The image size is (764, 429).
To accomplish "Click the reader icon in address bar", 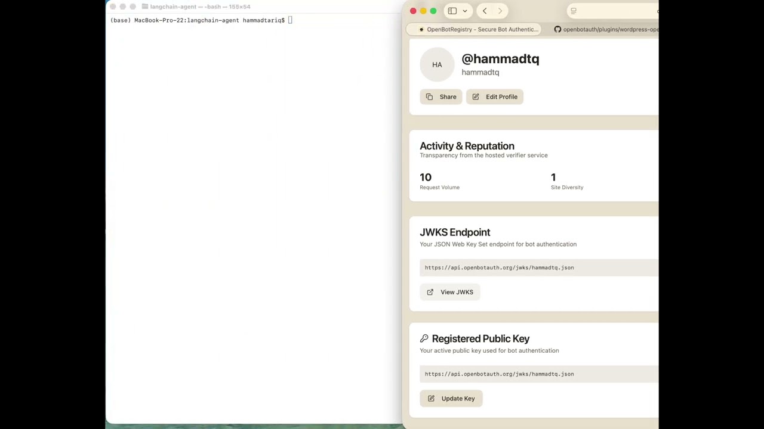I will 573,11.
